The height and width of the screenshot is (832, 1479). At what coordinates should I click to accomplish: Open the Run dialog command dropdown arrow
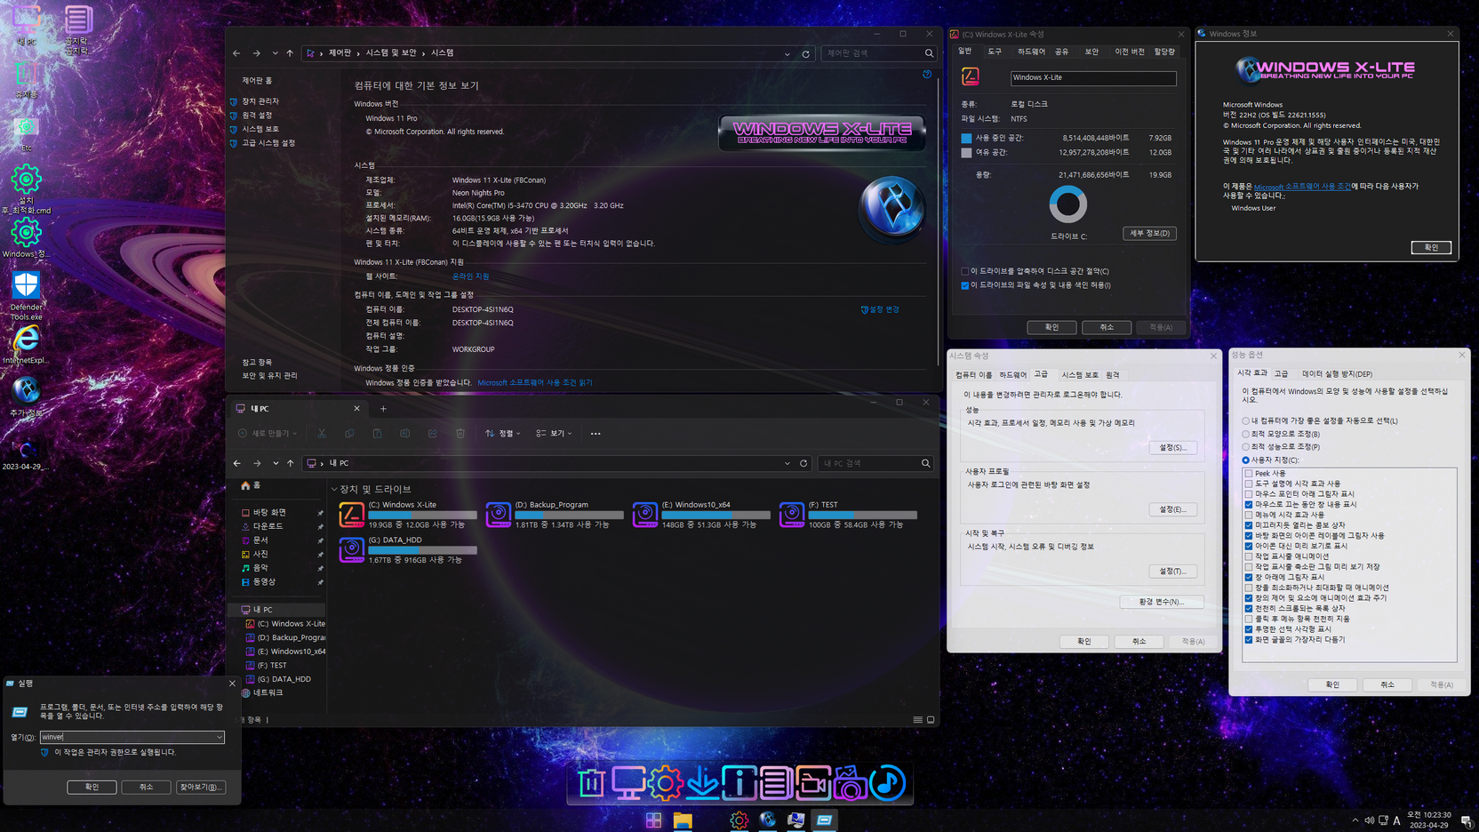click(219, 737)
